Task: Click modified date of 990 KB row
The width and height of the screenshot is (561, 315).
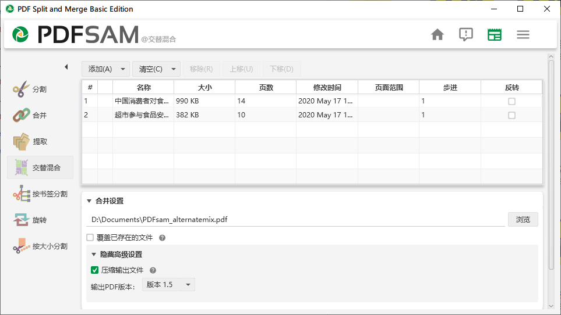Action: [326, 101]
